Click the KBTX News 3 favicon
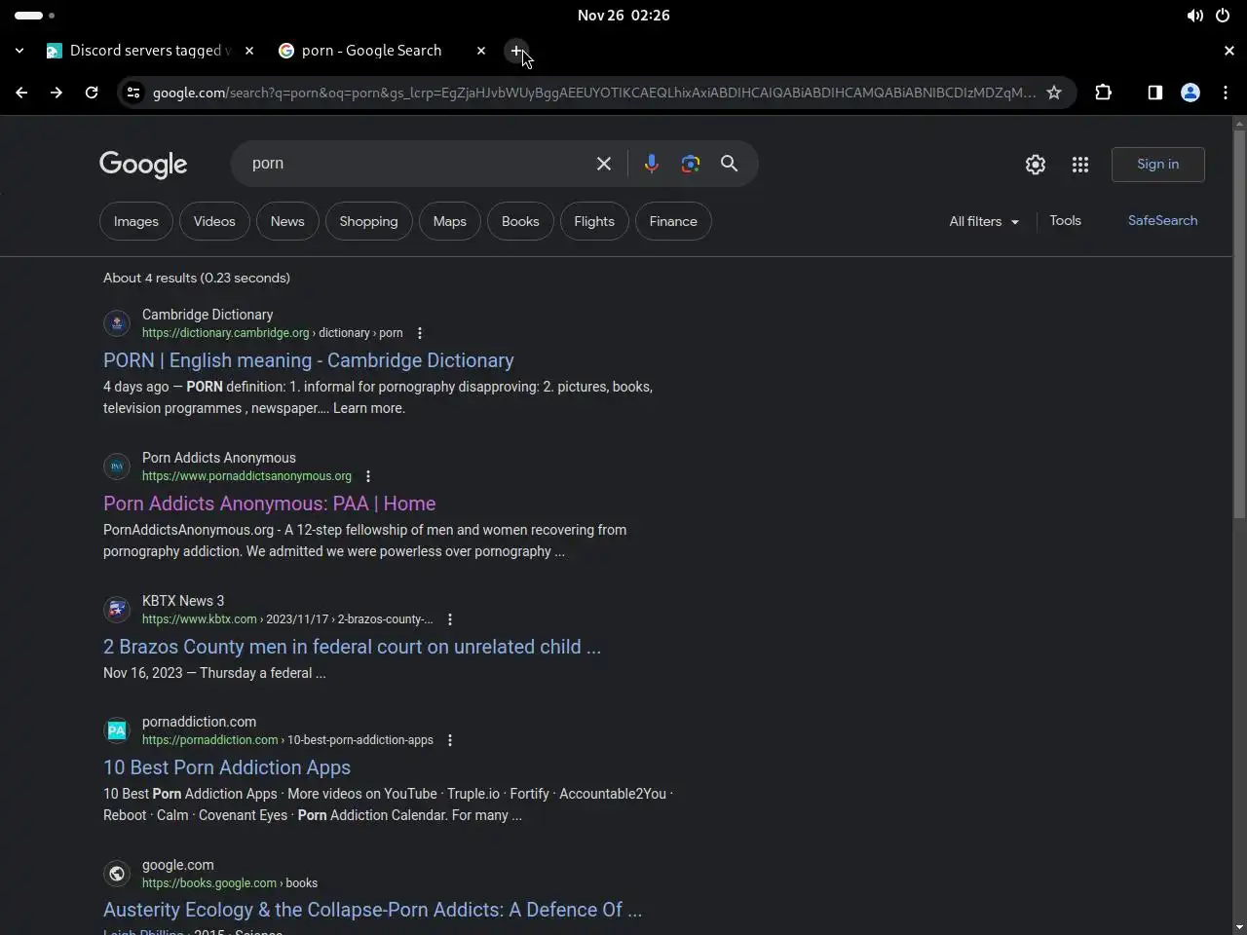1247x935 pixels. (x=117, y=610)
